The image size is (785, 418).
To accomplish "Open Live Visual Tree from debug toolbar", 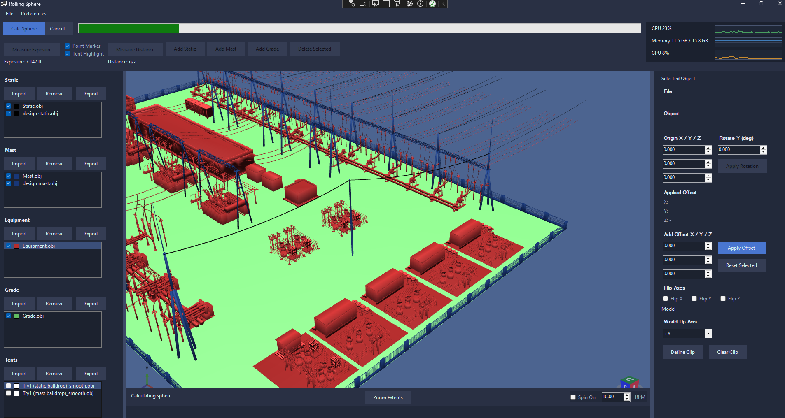I will (x=352, y=4).
